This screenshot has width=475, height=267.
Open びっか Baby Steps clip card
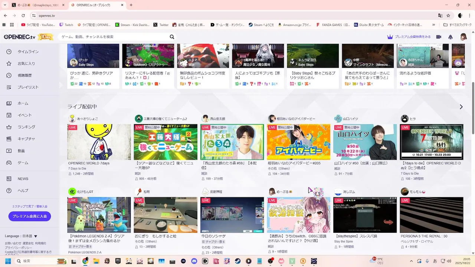click(93, 66)
